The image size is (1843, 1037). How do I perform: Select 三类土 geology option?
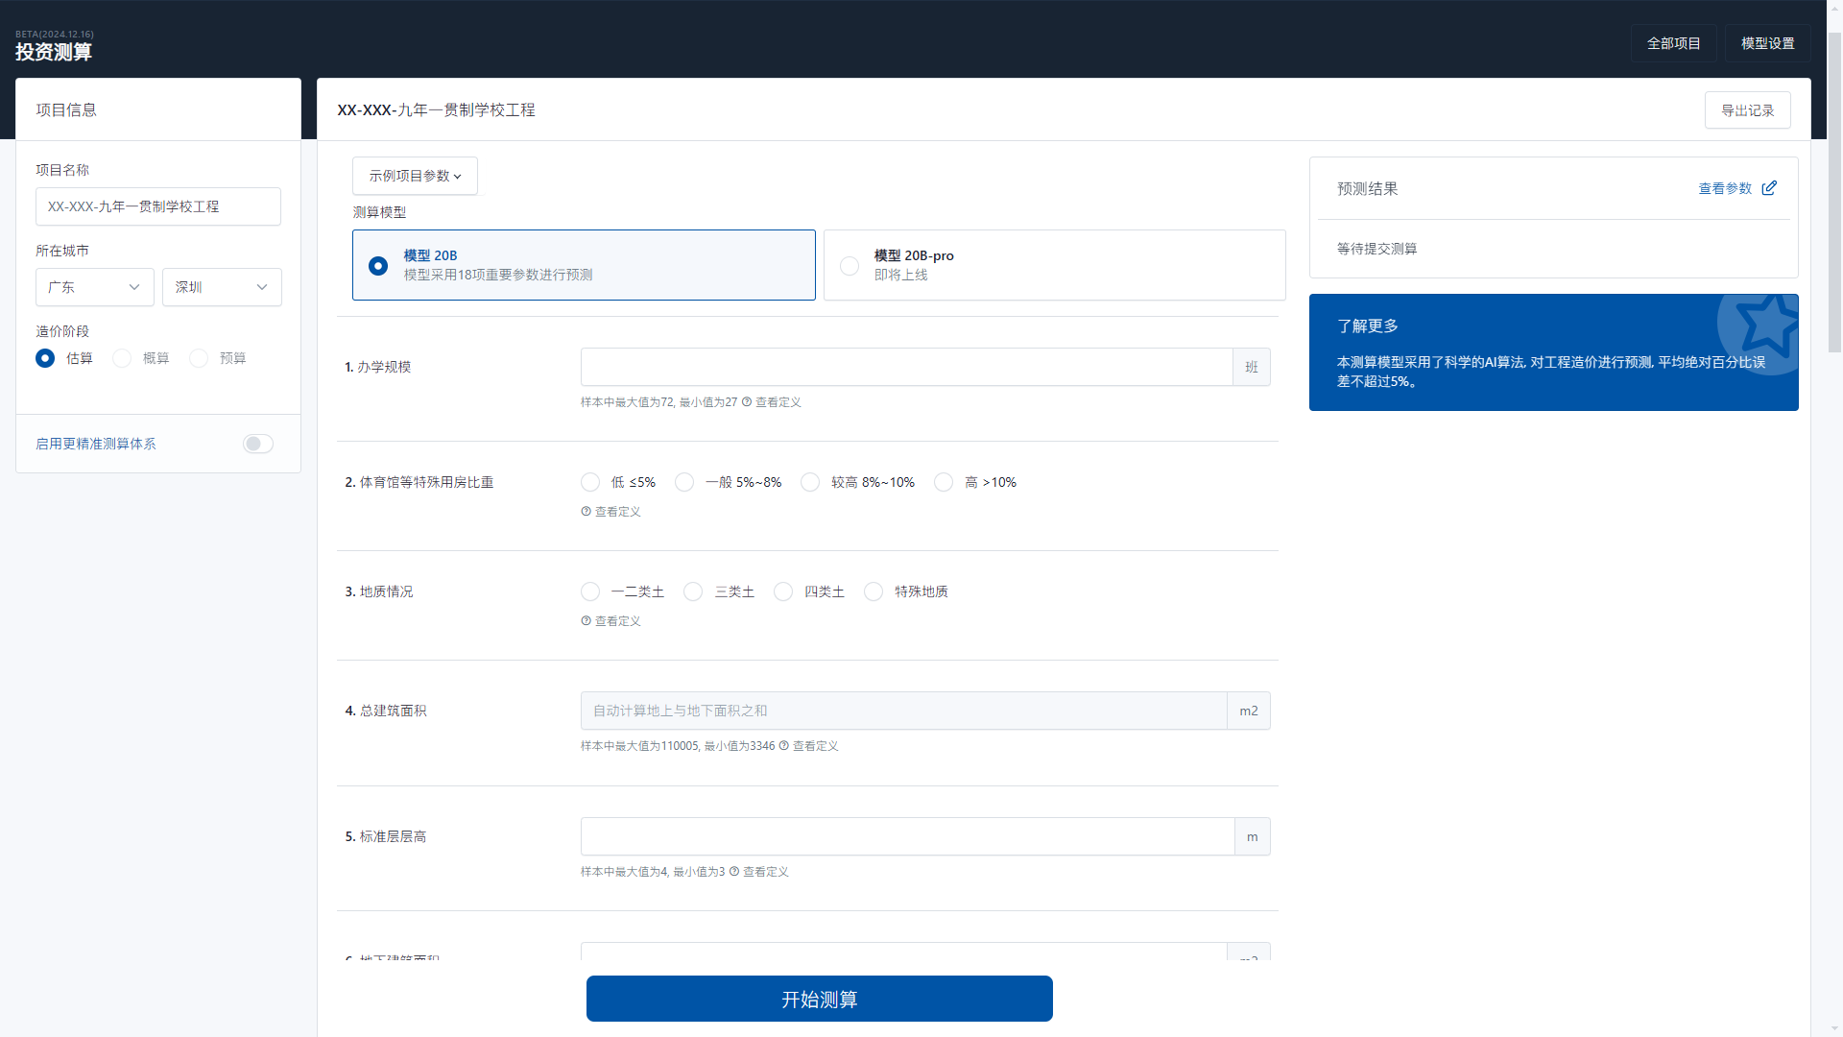click(693, 591)
